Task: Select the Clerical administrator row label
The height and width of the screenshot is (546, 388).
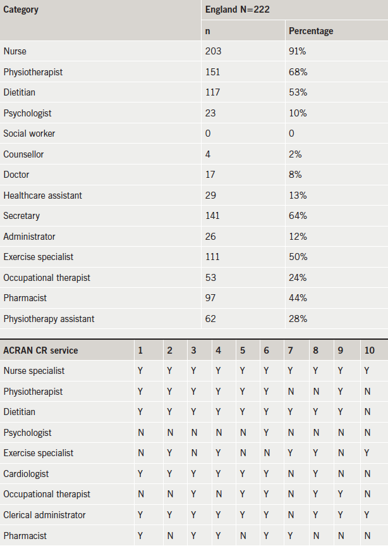Action: [x=44, y=515]
